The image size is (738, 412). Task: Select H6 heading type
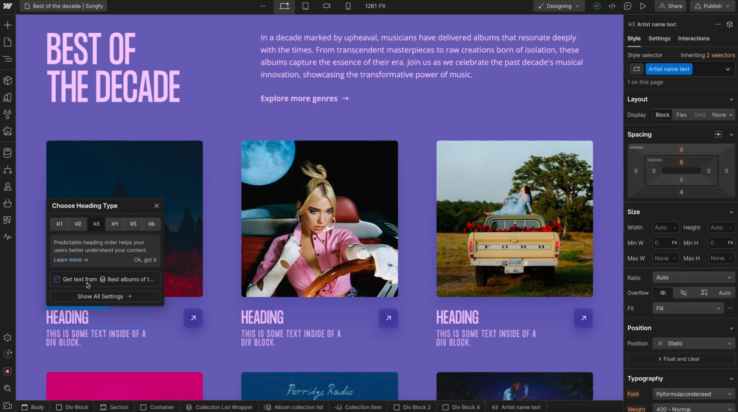[151, 224]
